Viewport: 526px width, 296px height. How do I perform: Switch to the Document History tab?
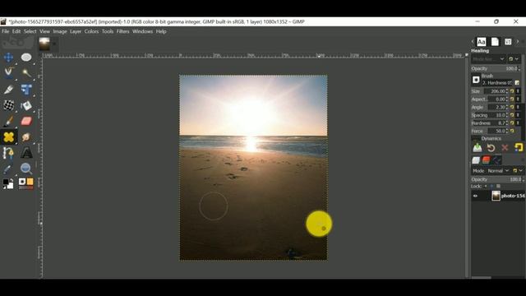coord(495,42)
